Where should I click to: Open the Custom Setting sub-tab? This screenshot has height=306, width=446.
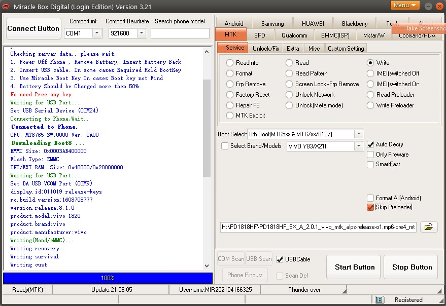tap(346, 48)
